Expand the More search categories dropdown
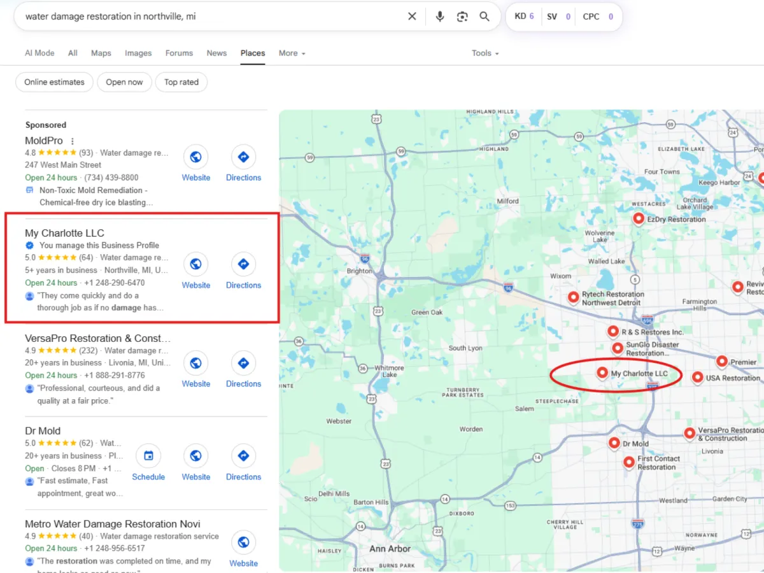The width and height of the screenshot is (764, 573). pos(292,53)
